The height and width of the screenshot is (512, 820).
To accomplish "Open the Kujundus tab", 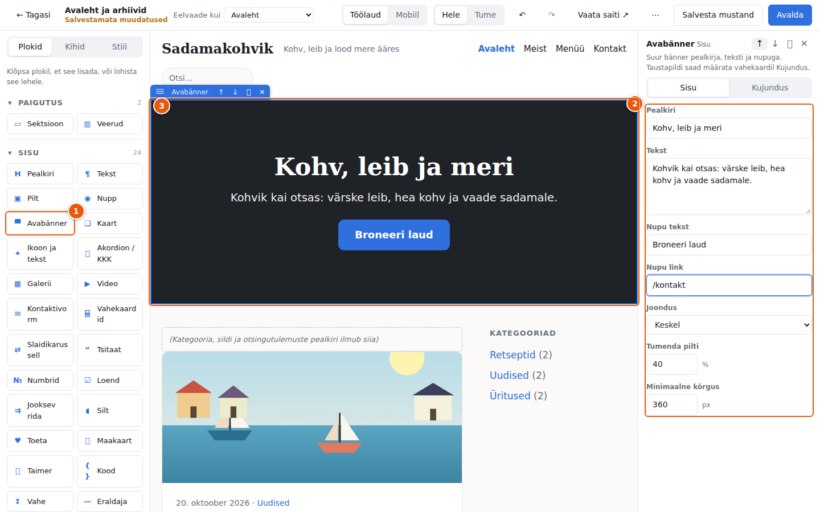I will (x=770, y=88).
